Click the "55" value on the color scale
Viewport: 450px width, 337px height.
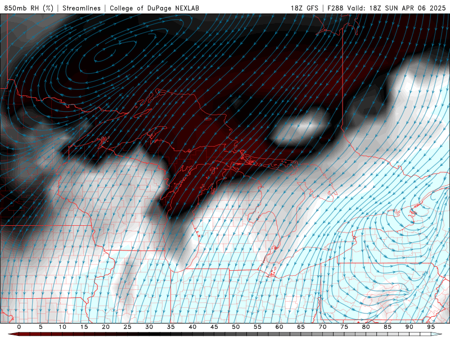click(258, 327)
